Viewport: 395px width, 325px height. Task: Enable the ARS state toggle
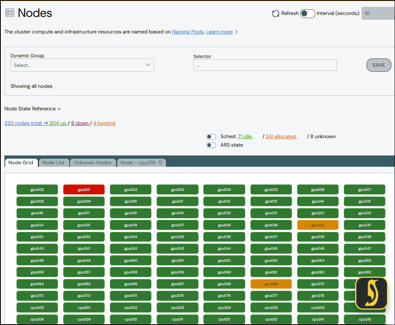[211, 145]
